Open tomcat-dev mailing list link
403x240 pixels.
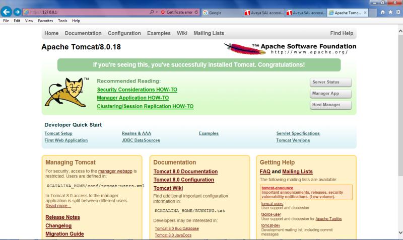point(271,225)
